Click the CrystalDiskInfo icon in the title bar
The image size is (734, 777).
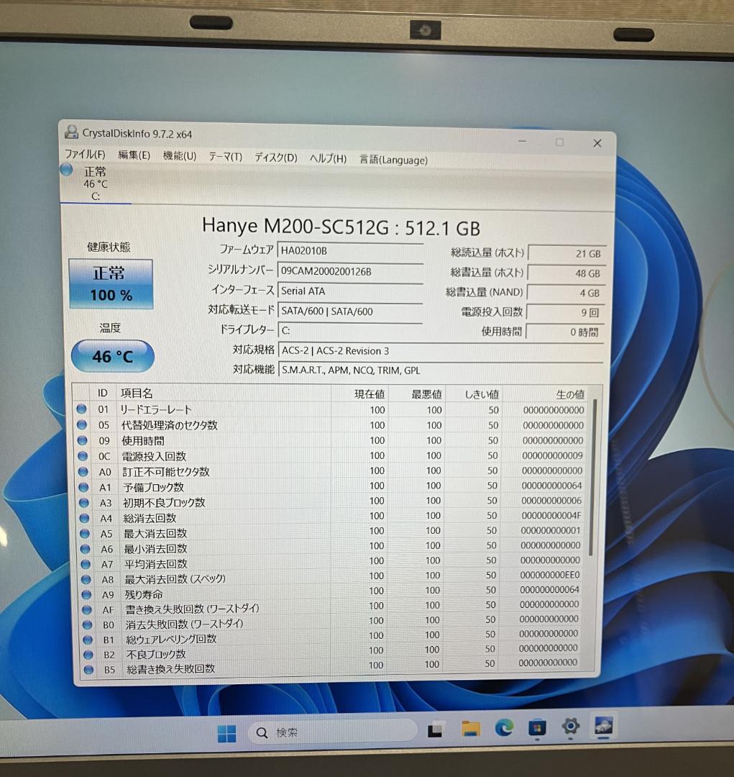click(x=70, y=133)
